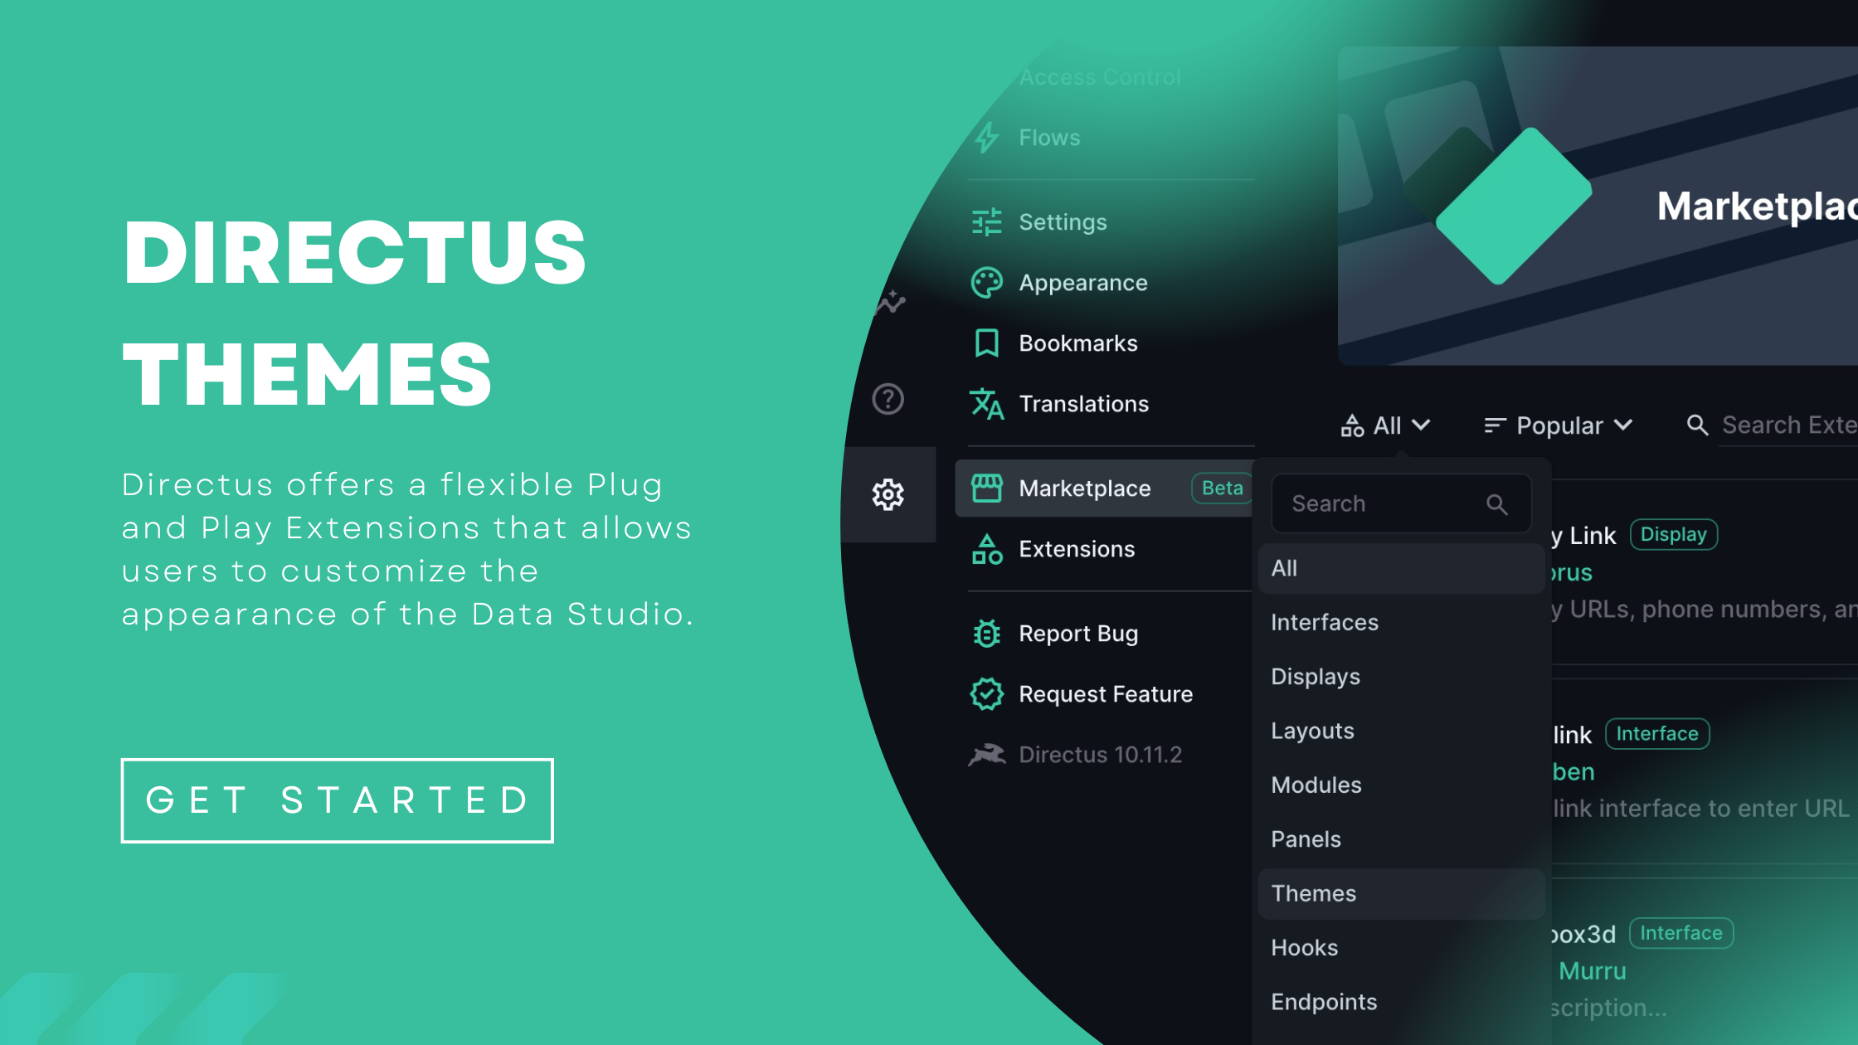Click the Bookmarks icon in settings menu
Screen dimensions: 1858x1045
pos(989,343)
